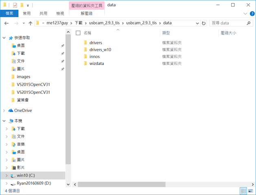Viewport: 256px width, 195px height.
Task: Sort by the 壓縮大小 column header
Action: pyautogui.click(x=228, y=33)
